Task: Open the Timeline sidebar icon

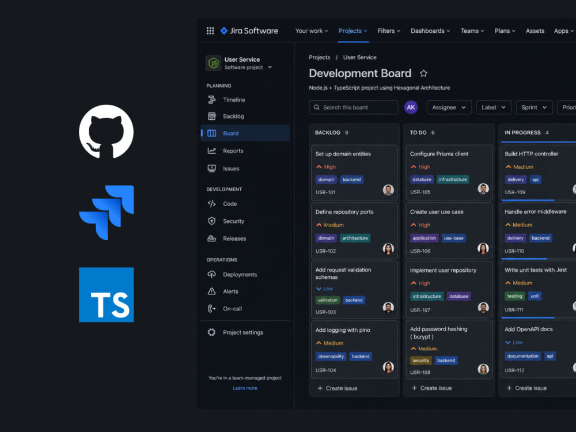Action: click(x=211, y=100)
